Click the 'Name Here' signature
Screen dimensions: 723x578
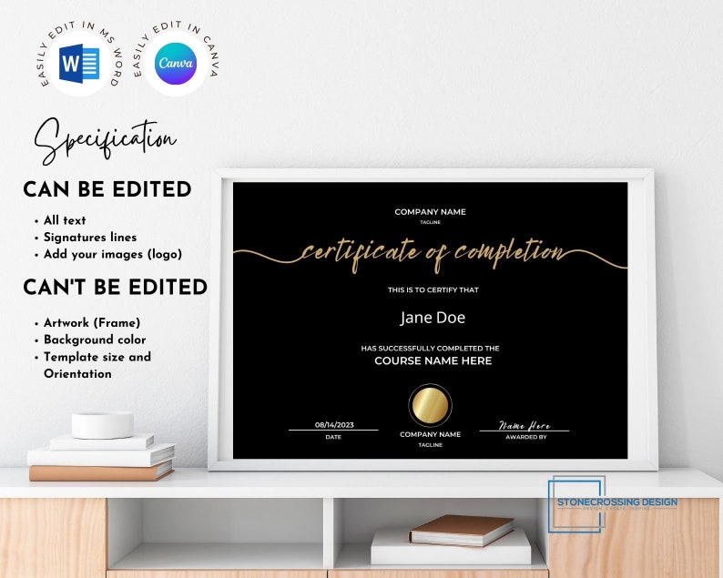coord(524,425)
